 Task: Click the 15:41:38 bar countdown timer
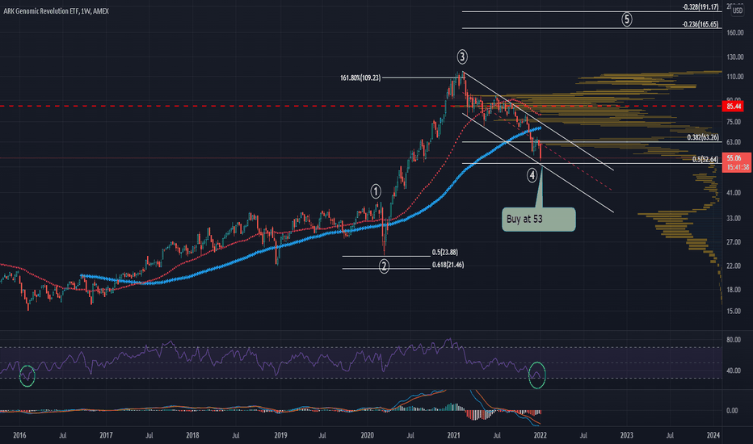736,167
